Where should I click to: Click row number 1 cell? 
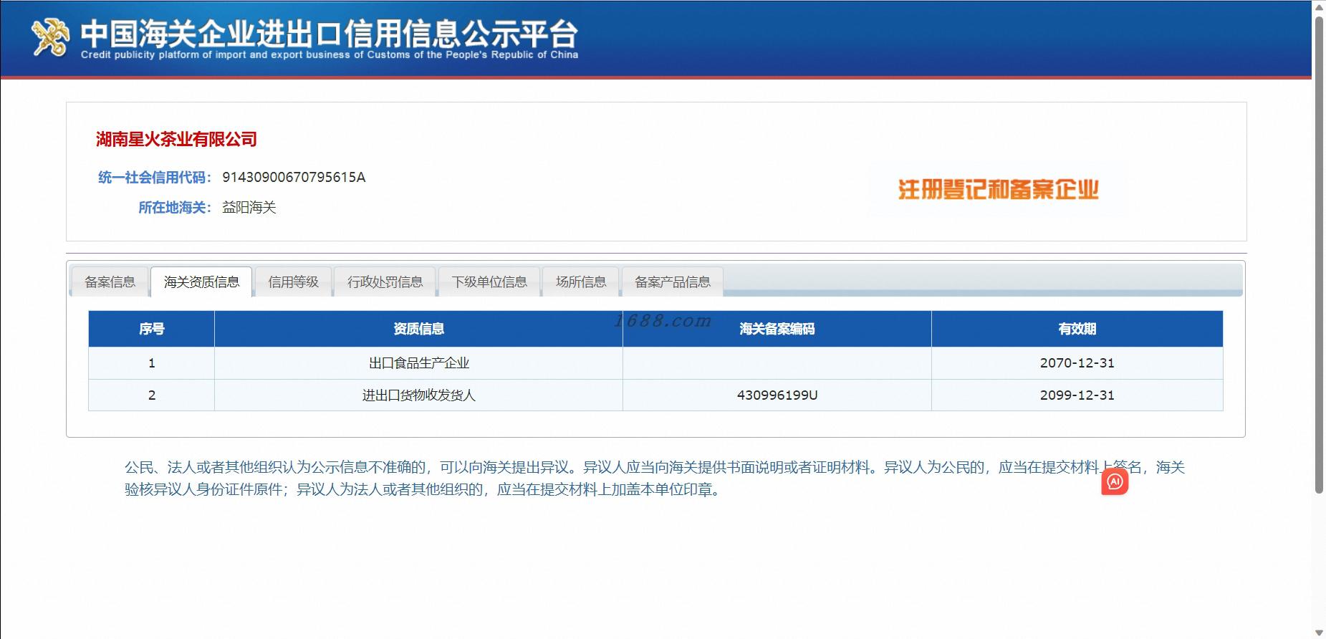151,363
